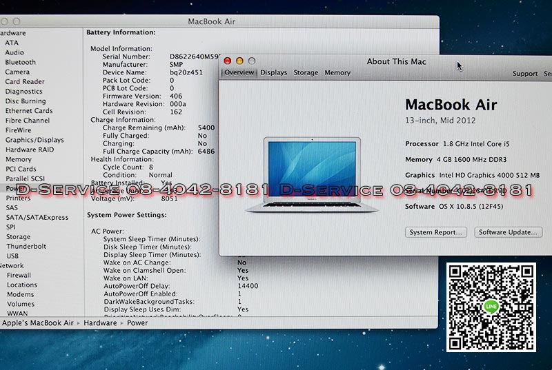
Task: Select WWAN in the sidebar
Action: click(x=17, y=313)
